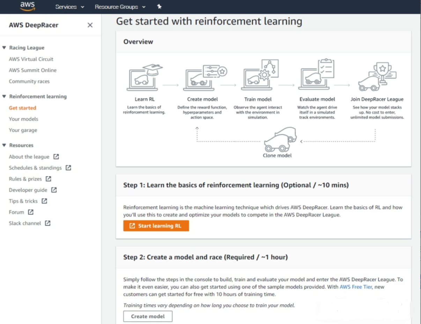The height and width of the screenshot is (324, 421).
Task: Click the Get started with reinforcement learning title
Action: (209, 21)
